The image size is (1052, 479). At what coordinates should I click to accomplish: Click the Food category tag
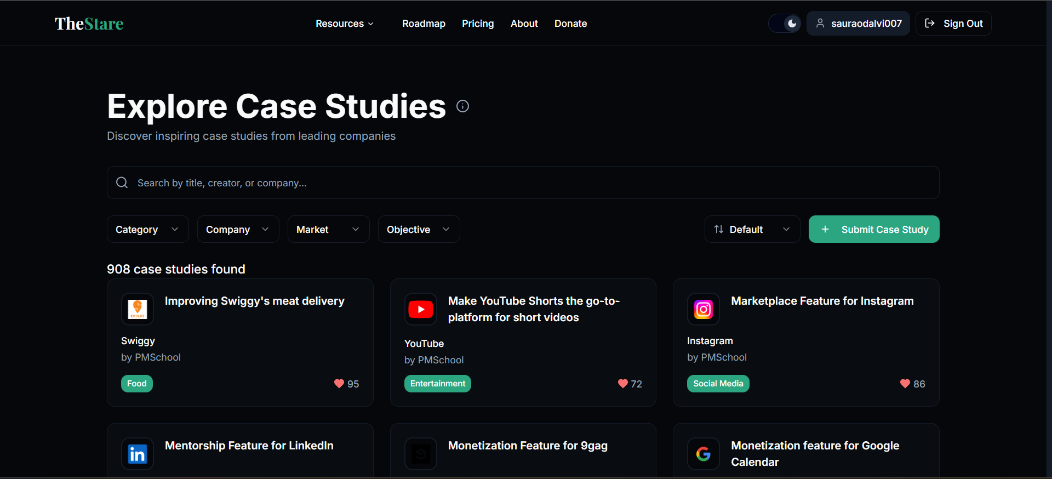point(137,384)
